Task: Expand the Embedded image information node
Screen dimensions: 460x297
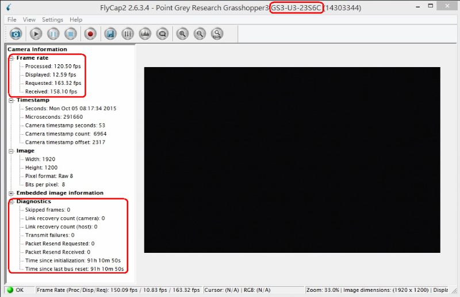Action: pyautogui.click(x=11, y=193)
